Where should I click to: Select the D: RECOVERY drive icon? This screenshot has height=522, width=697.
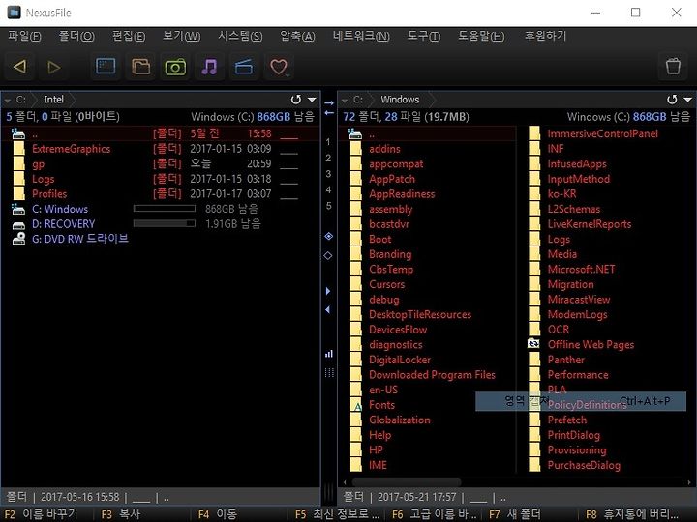coord(18,224)
